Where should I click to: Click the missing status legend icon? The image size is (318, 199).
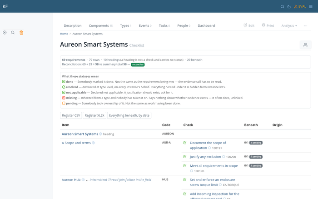[64, 98]
